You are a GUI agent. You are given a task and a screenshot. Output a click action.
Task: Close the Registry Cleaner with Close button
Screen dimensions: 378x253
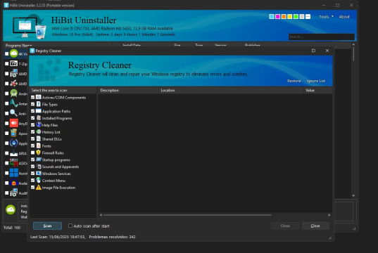point(315,226)
